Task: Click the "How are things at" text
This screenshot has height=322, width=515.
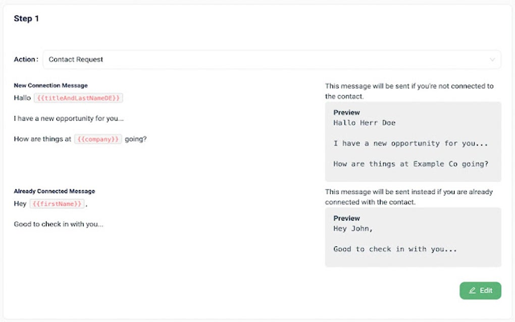Action: point(42,139)
